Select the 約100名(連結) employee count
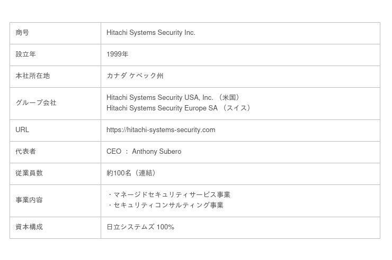This screenshot has height=260, width=392. coord(132,173)
